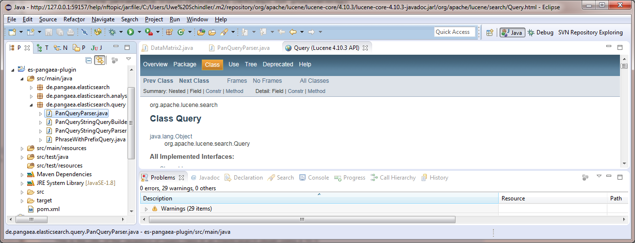
Task: Collapse the src/main/java source folder
Action: point(22,78)
